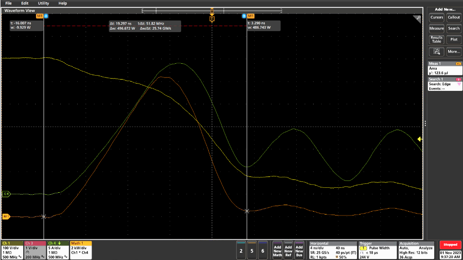Toggle channel 6 on
This screenshot has width=463, height=260.
[263, 250]
